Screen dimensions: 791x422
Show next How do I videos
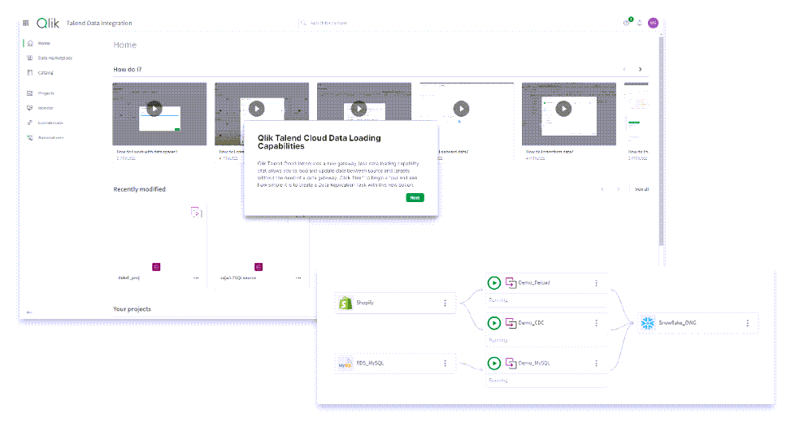tap(641, 70)
